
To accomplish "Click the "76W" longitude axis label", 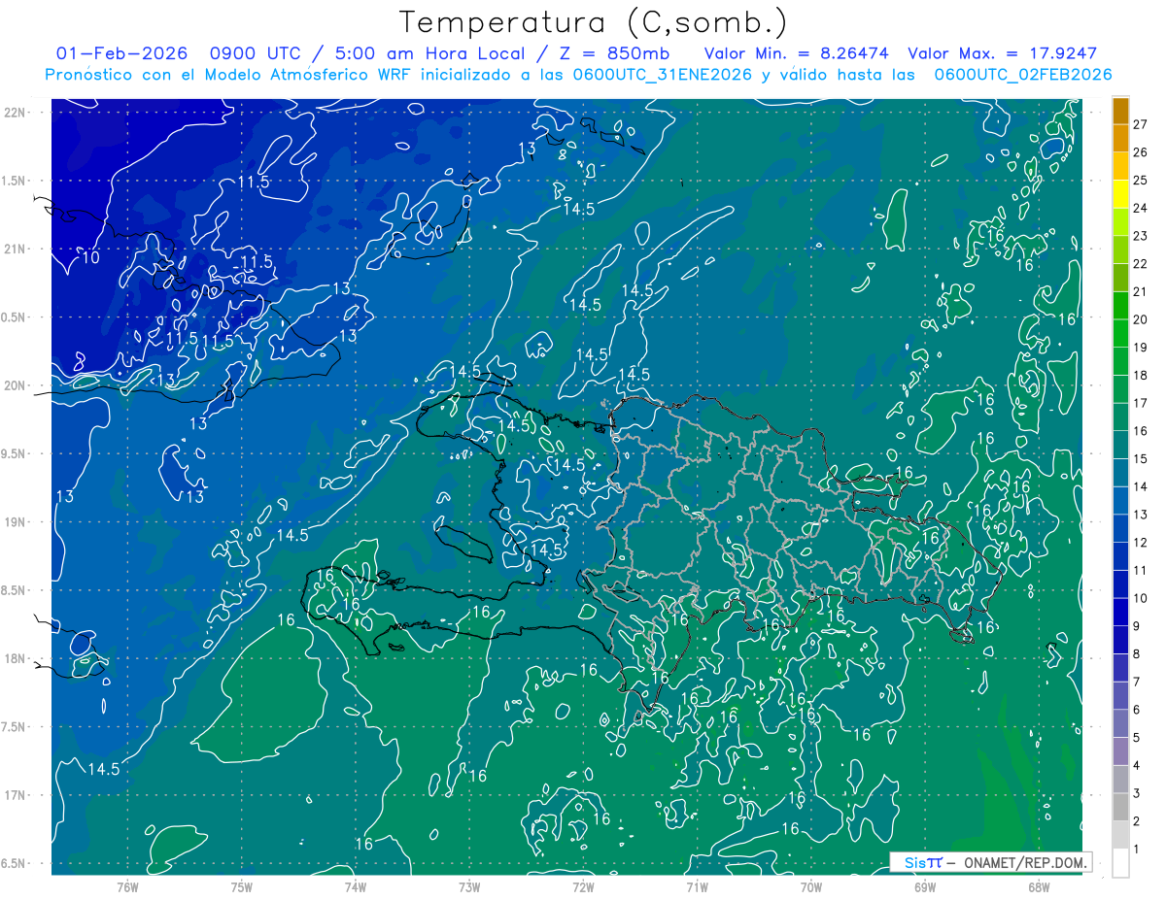I will coord(127,886).
